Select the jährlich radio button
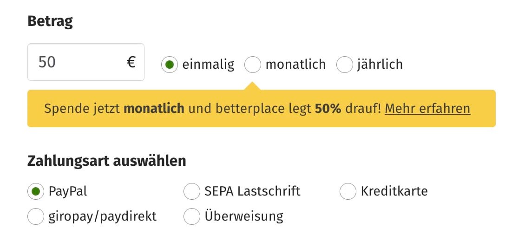Screen dimensions: 525x242 tap(344, 65)
